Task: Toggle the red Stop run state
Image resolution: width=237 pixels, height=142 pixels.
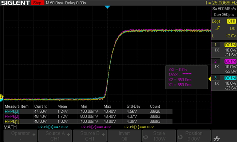Action: click(37, 3)
